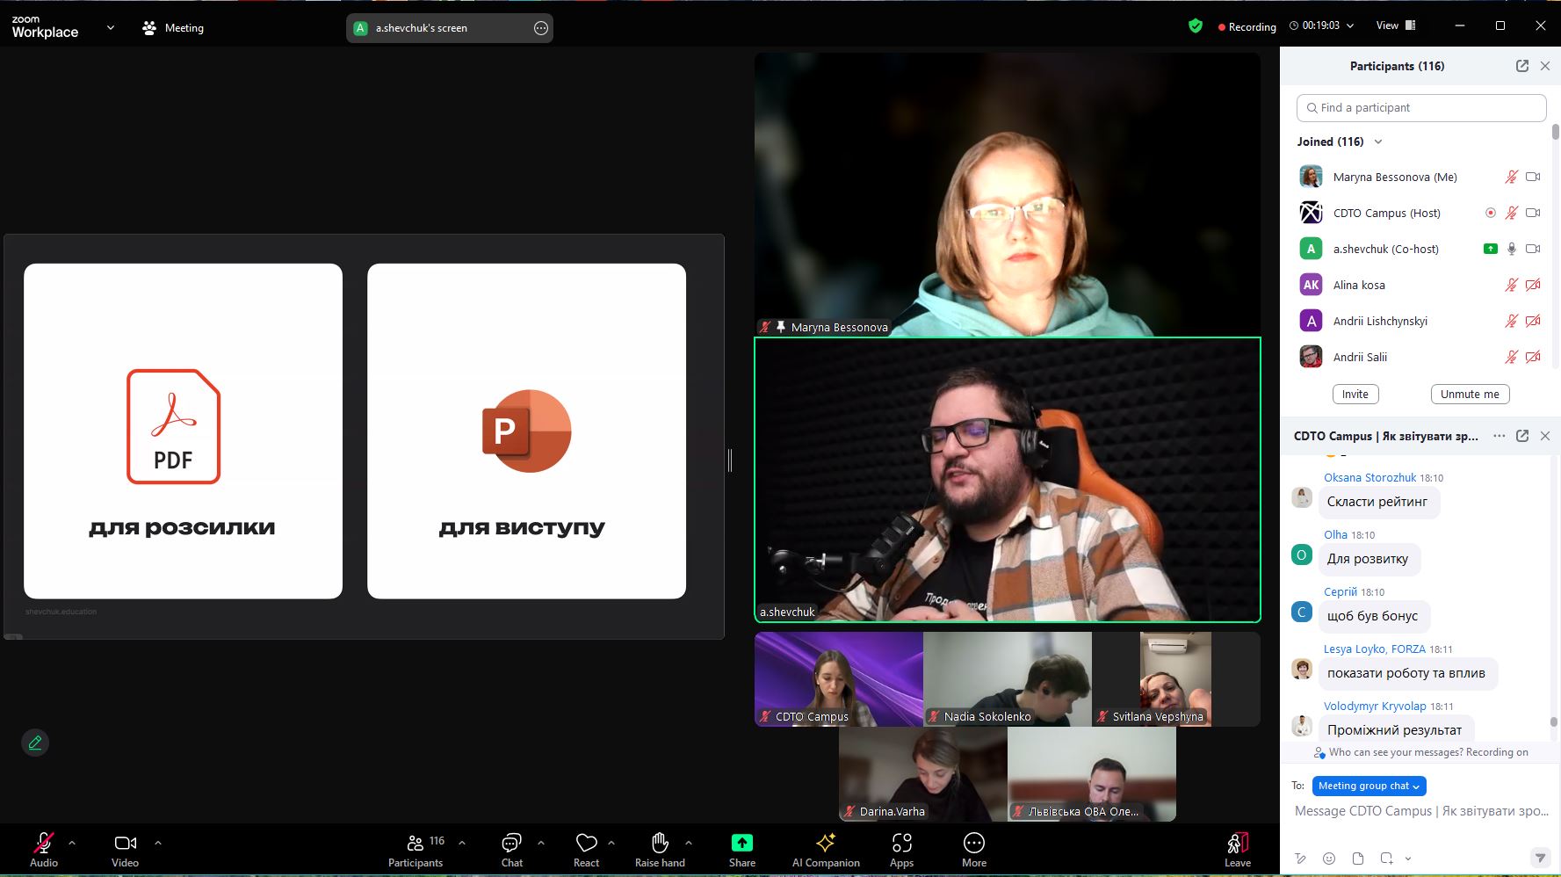The width and height of the screenshot is (1561, 877).
Task: Click the green Share screen icon
Action: [x=741, y=844]
